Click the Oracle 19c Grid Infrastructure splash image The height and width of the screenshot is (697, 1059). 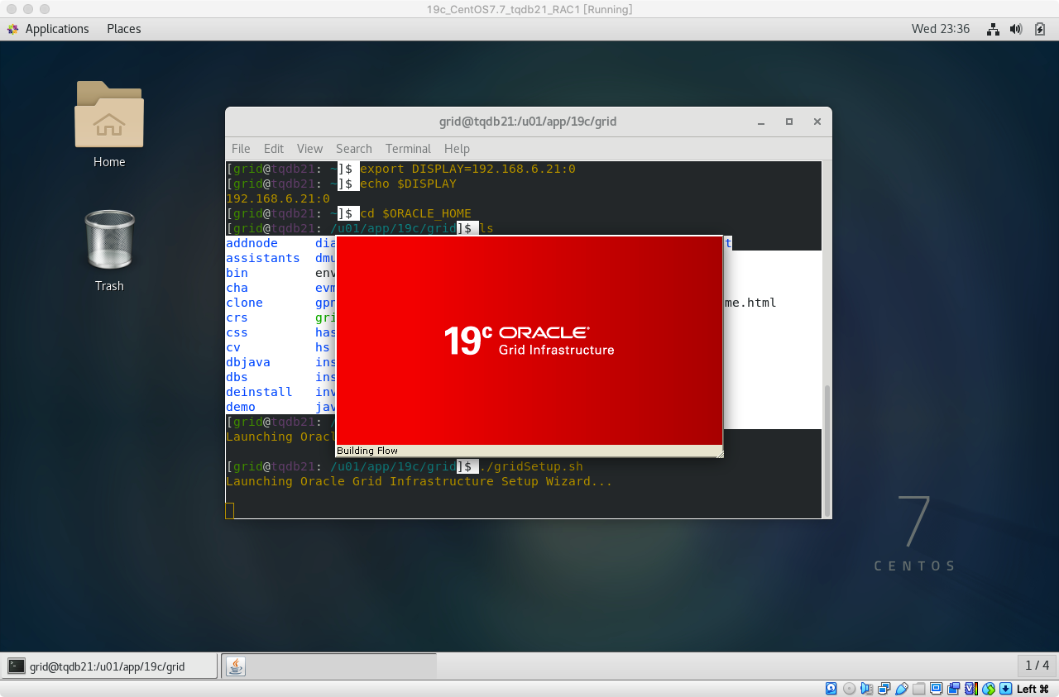(x=529, y=341)
